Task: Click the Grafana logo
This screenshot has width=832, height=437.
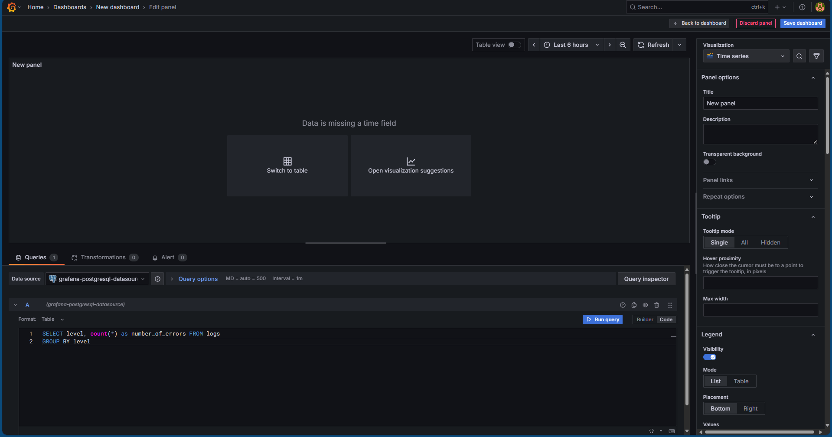Action: [x=12, y=7]
